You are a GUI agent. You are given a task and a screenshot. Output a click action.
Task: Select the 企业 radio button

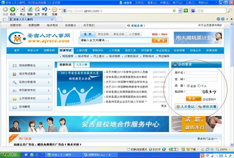point(188,86)
